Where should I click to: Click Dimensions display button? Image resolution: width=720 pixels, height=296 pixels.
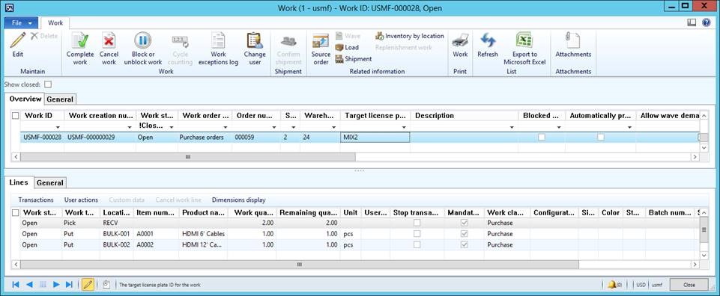pos(238,200)
